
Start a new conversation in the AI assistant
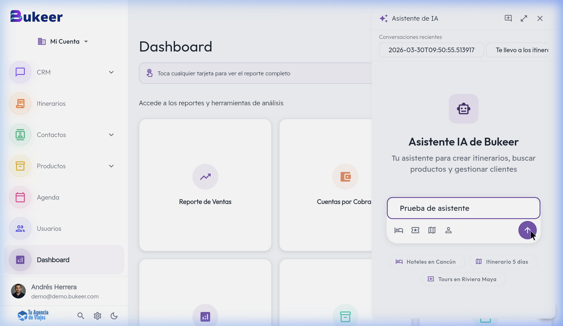(x=508, y=18)
